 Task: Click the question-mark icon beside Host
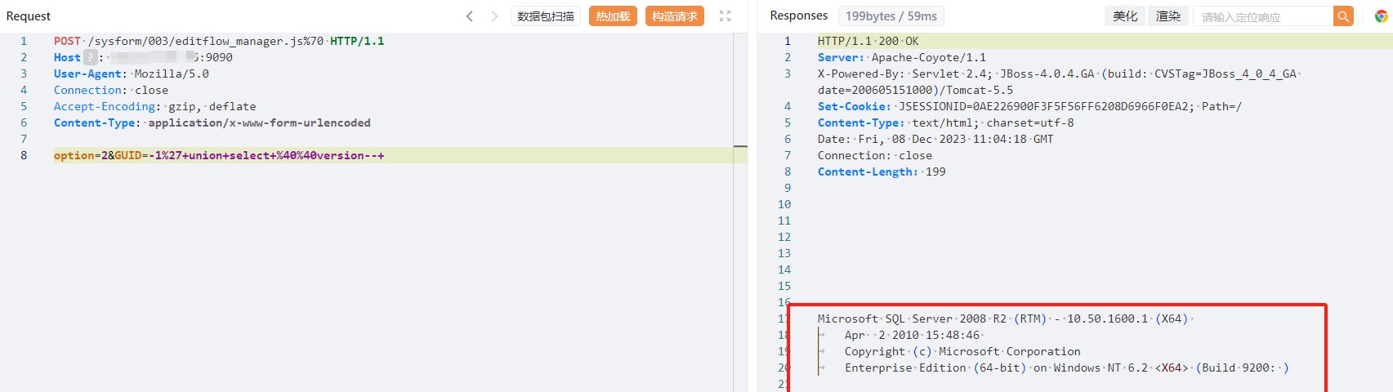pyautogui.click(x=90, y=57)
